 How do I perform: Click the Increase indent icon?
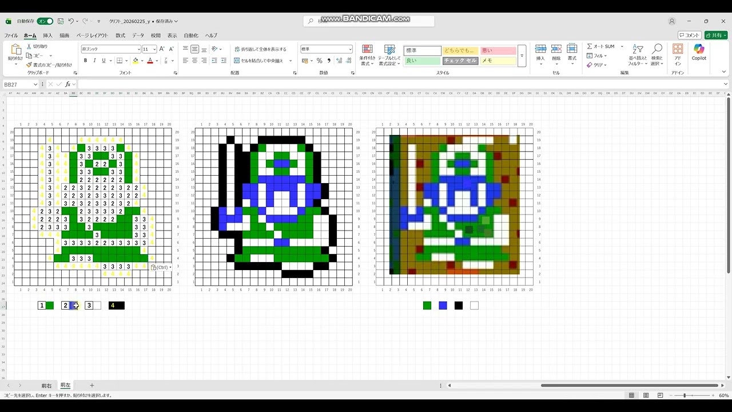tap(223, 61)
